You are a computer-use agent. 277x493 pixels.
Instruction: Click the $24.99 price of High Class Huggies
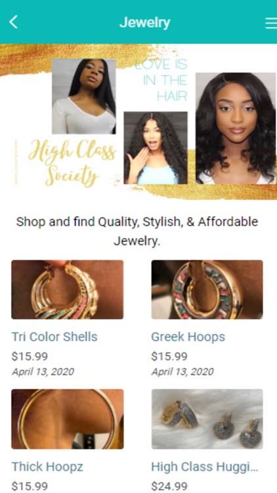(x=169, y=486)
